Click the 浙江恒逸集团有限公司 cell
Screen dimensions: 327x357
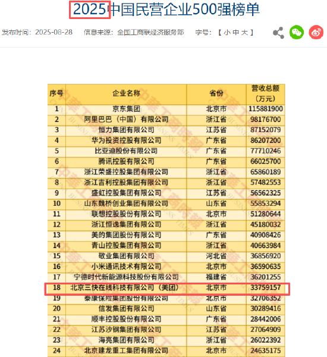pyautogui.click(x=126, y=224)
